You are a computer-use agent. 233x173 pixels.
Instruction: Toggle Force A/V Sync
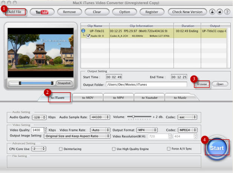[x=169, y=149]
